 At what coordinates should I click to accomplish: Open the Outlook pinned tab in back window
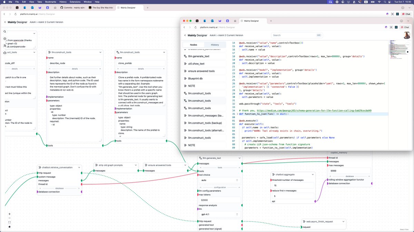click(x=32, y=7)
